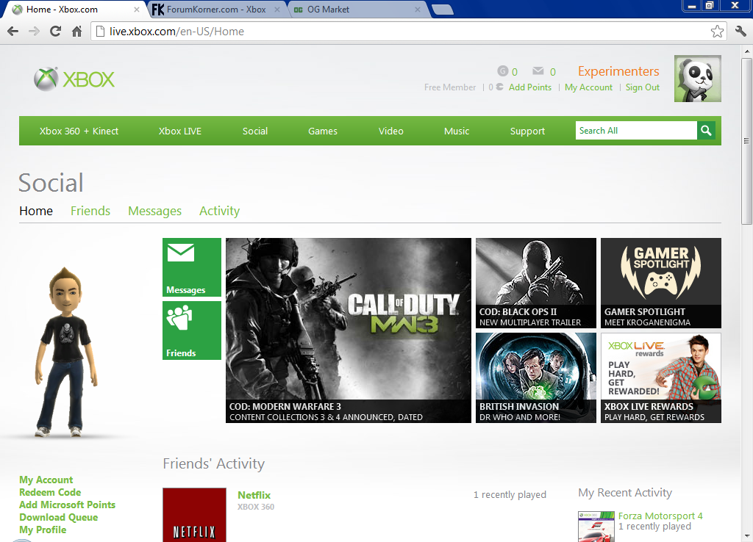Image resolution: width=753 pixels, height=542 pixels.
Task: Open the Download Queue link
Action: tap(59, 518)
